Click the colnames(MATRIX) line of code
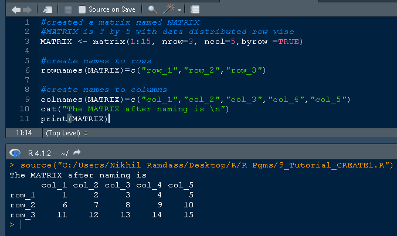 pyautogui.click(x=195, y=100)
